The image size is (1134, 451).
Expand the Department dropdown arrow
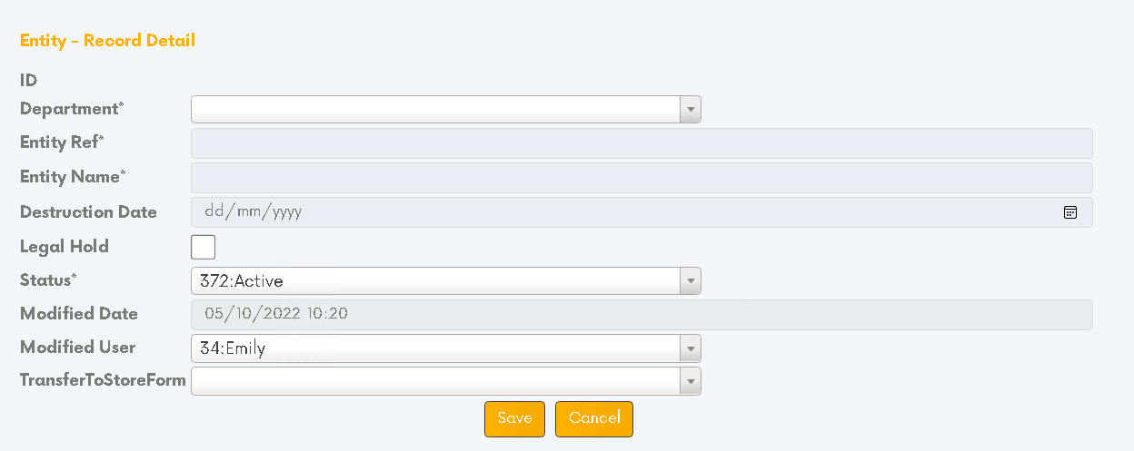click(x=691, y=110)
